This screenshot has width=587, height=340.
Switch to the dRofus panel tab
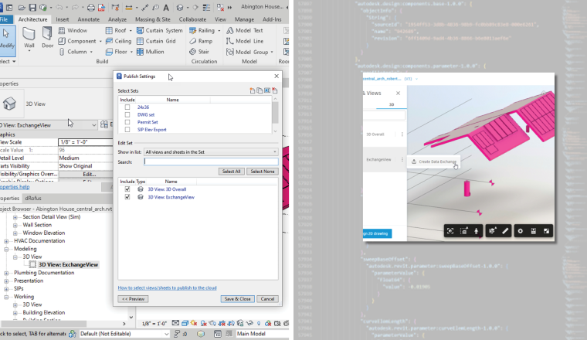click(34, 199)
